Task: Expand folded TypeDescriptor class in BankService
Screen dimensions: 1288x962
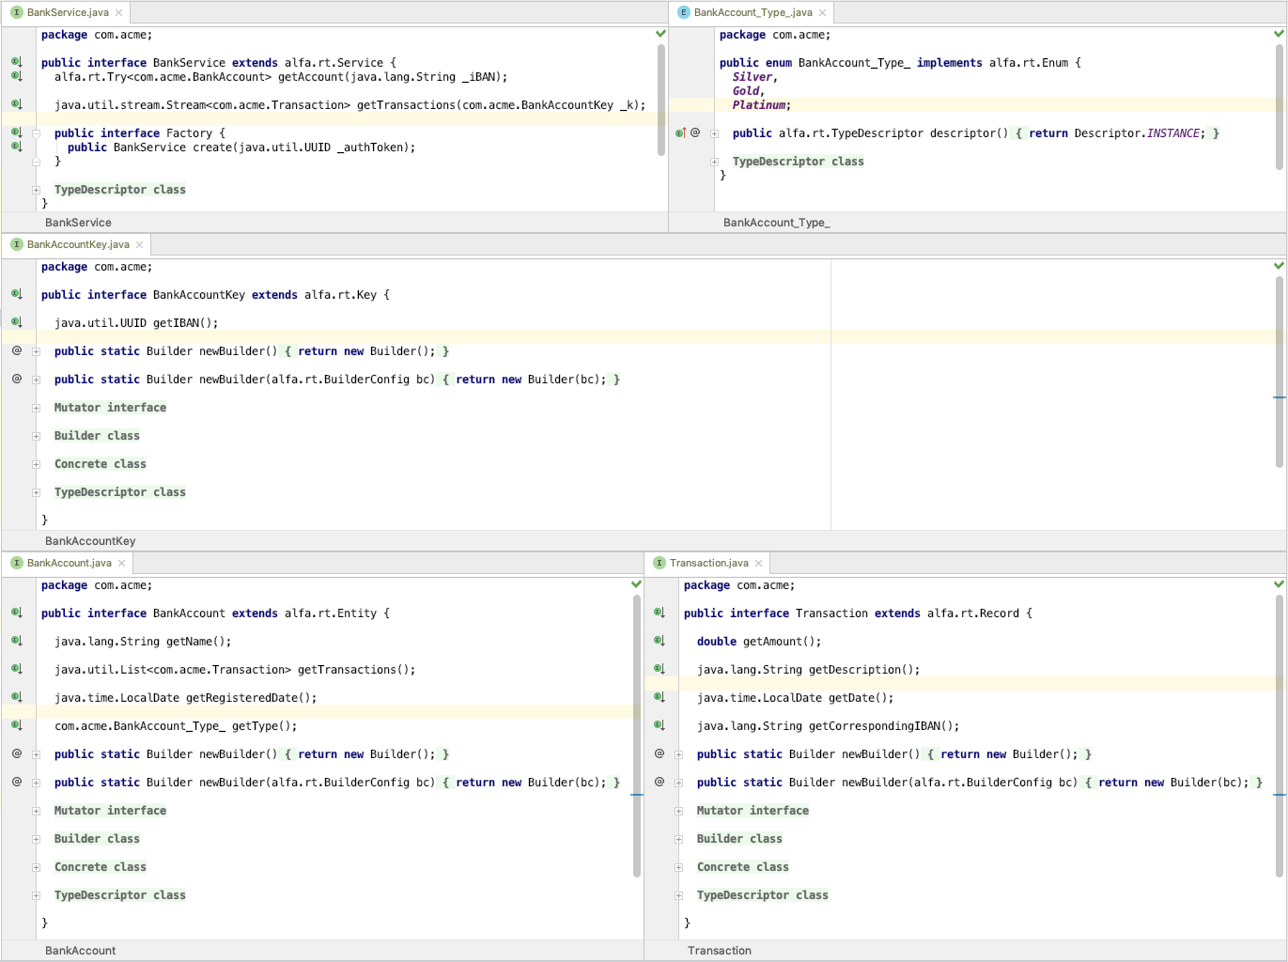Action: pyautogui.click(x=36, y=190)
